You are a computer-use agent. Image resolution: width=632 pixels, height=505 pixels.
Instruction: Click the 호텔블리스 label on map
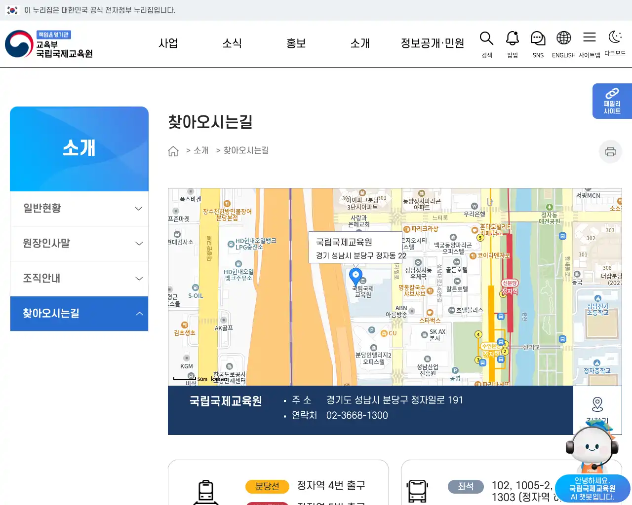tap(470, 310)
